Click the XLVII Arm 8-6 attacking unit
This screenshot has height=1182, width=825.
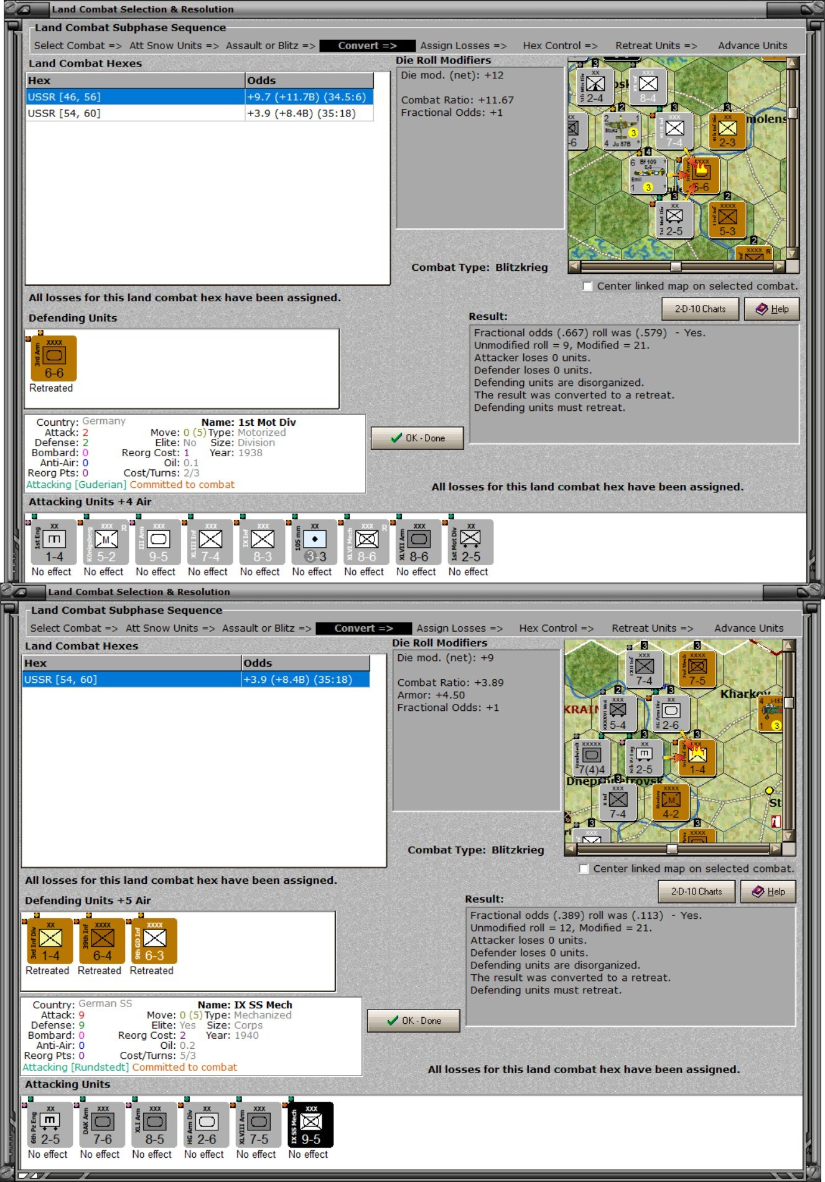(x=418, y=542)
